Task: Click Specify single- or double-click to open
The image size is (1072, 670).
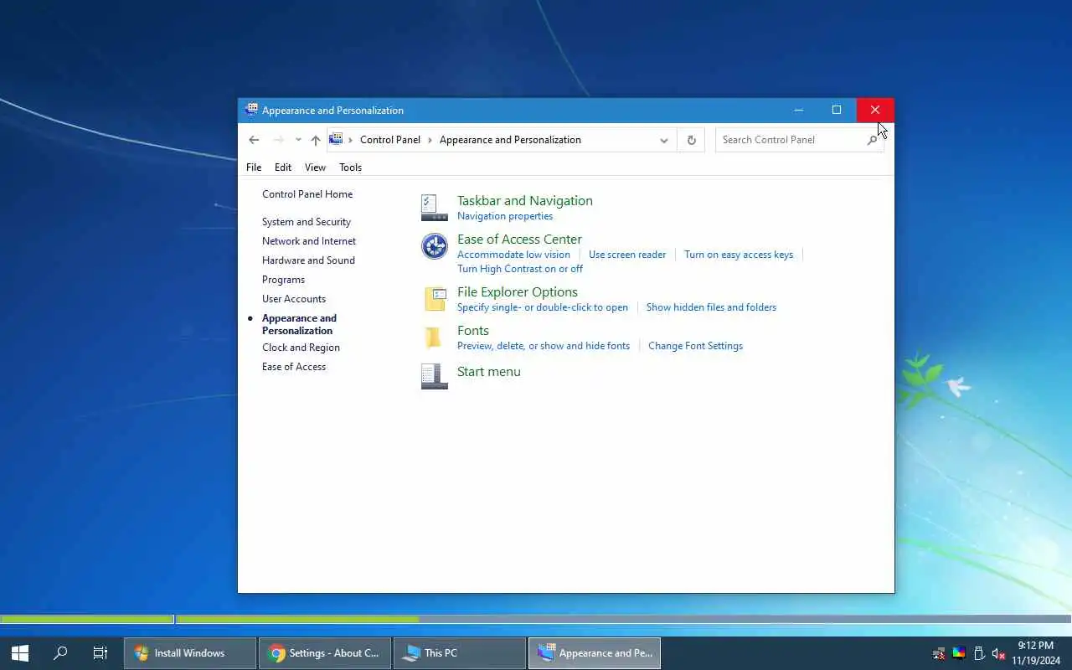Action: 543,307
